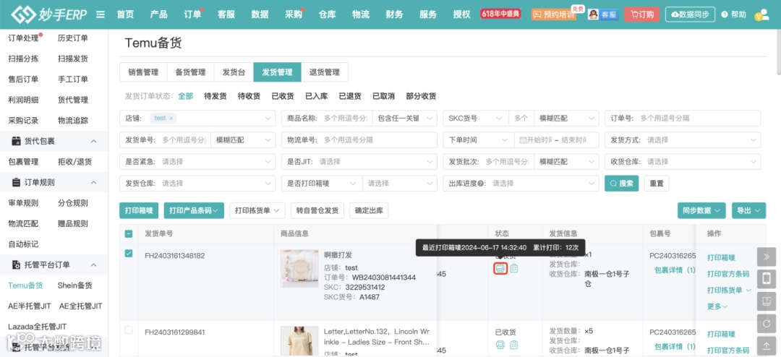Click the 转自营仓发货 button
Image resolution: width=781 pixels, height=357 pixels.
click(x=317, y=210)
